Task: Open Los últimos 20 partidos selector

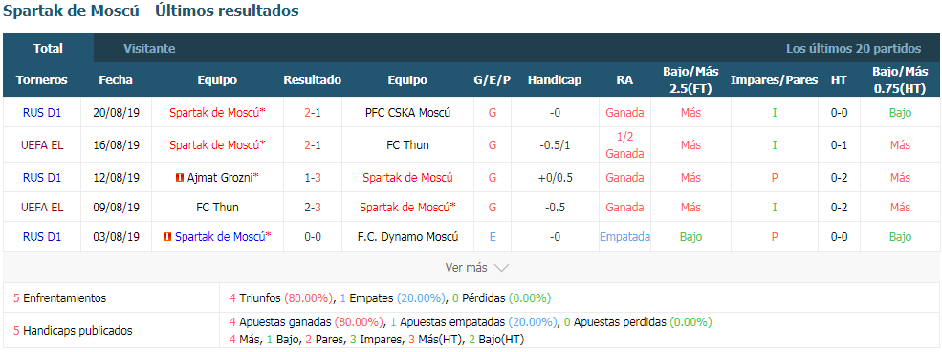Action: click(853, 49)
